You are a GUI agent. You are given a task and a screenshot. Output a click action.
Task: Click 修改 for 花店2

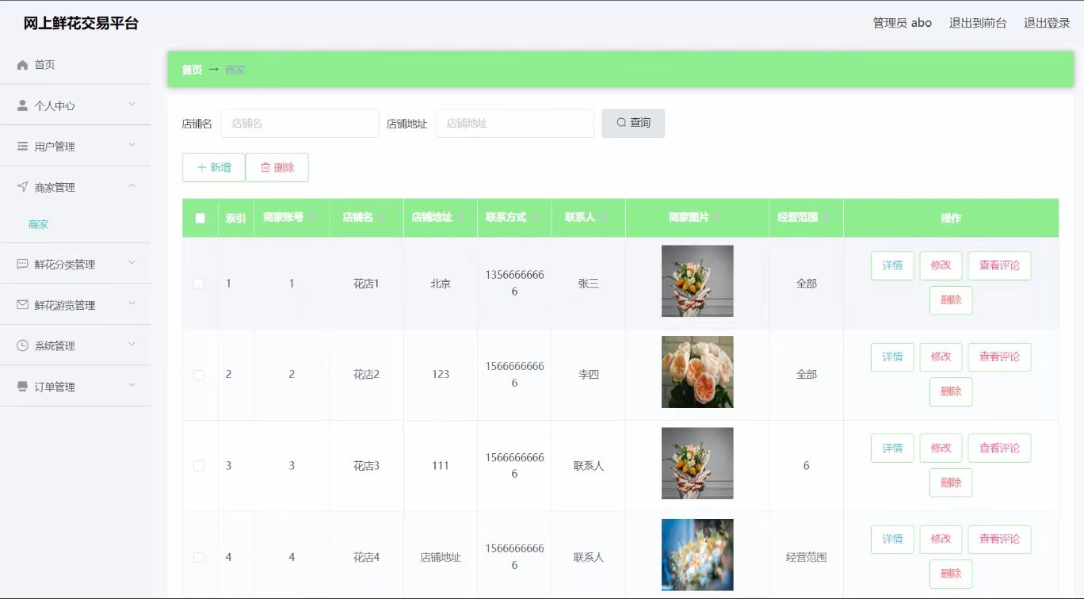point(941,357)
